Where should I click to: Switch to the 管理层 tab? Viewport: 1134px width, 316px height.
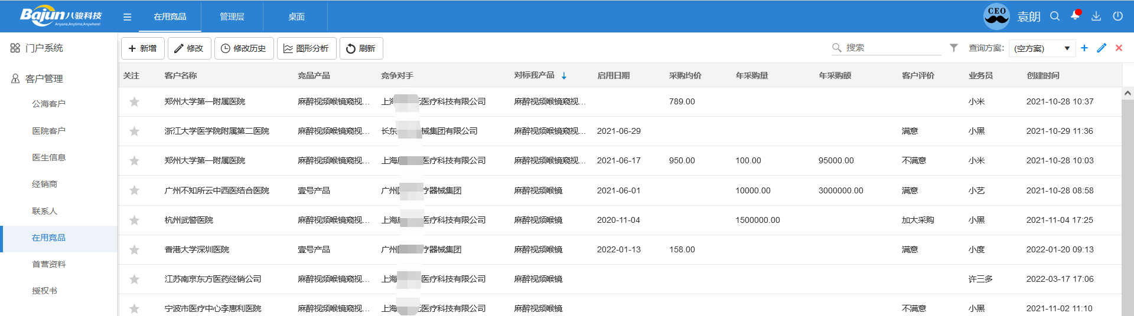[x=232, y=17]
